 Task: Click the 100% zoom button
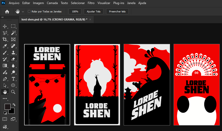(75, 11)
